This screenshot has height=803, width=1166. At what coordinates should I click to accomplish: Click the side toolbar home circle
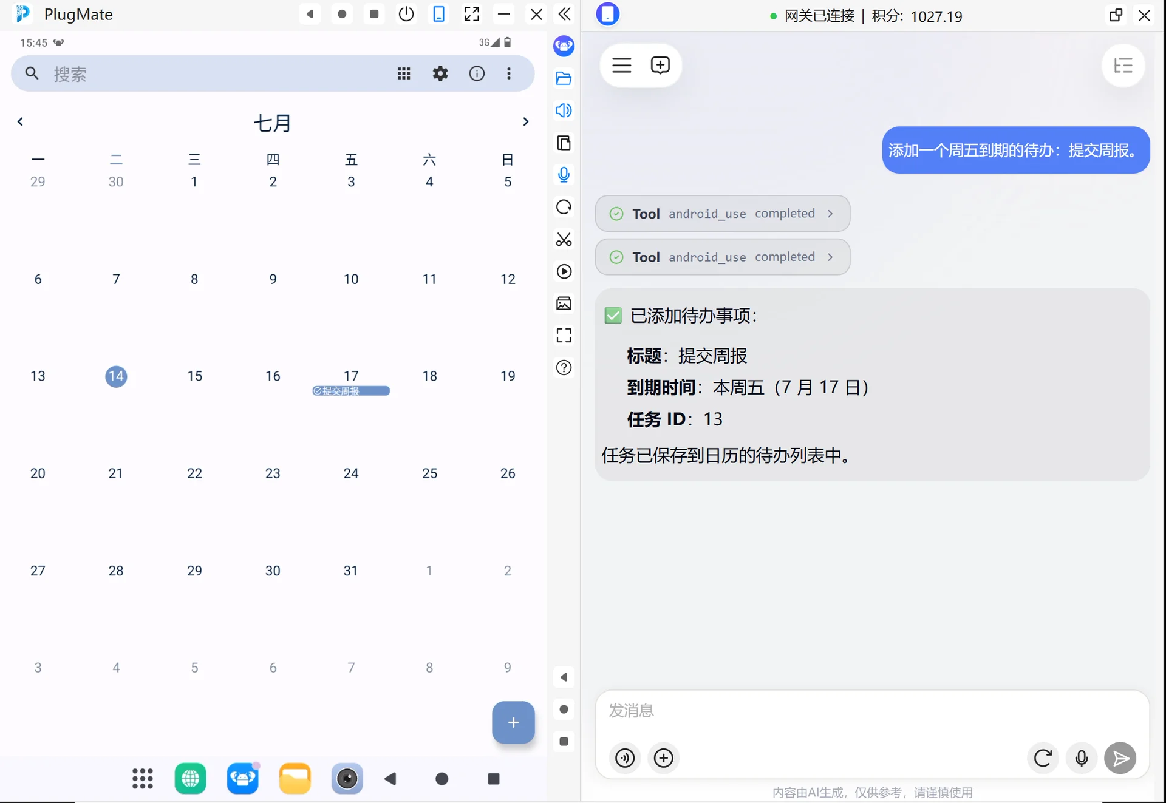564,710
